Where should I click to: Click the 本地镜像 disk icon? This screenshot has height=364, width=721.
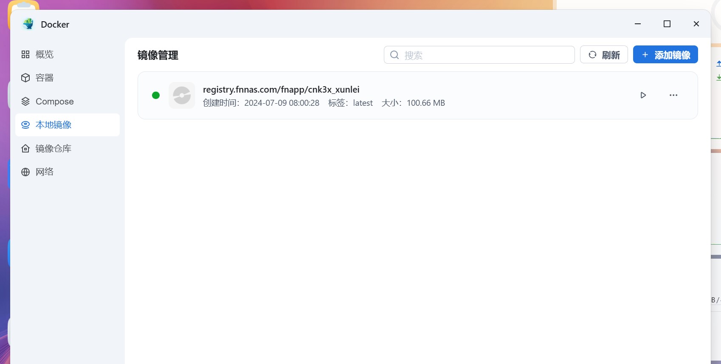25,125
